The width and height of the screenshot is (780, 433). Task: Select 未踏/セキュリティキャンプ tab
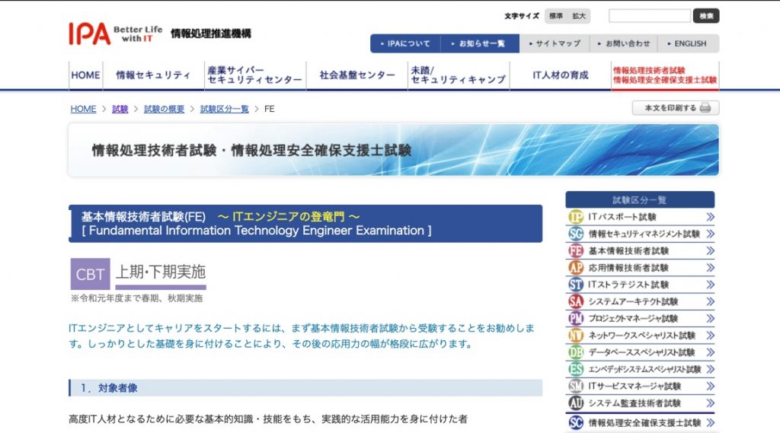tap(458, 75)
